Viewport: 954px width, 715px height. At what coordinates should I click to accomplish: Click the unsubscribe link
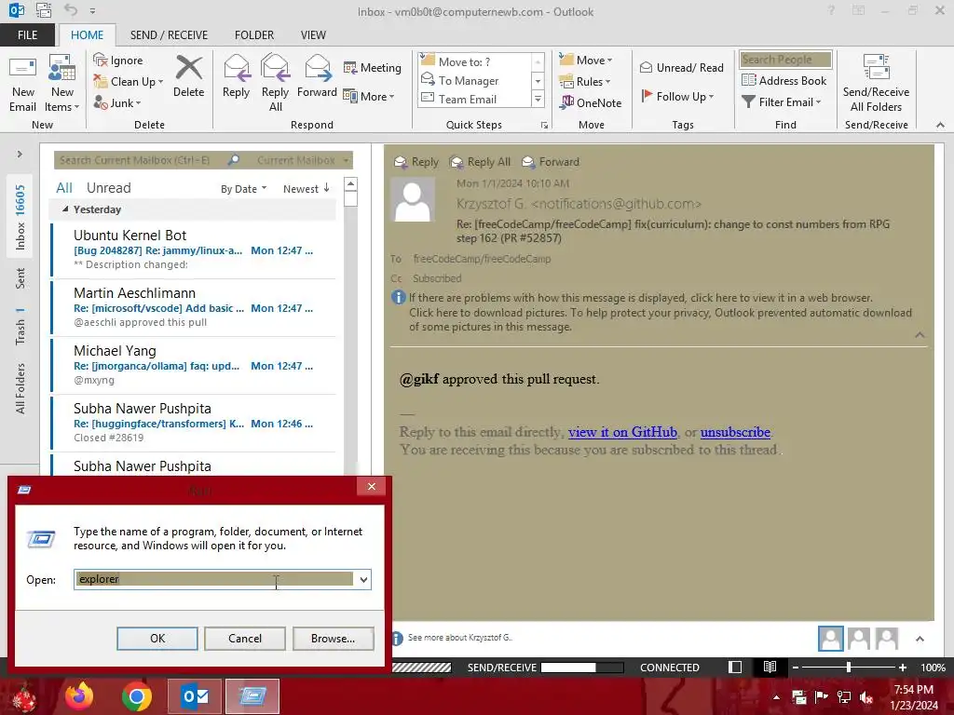(735, 432)
